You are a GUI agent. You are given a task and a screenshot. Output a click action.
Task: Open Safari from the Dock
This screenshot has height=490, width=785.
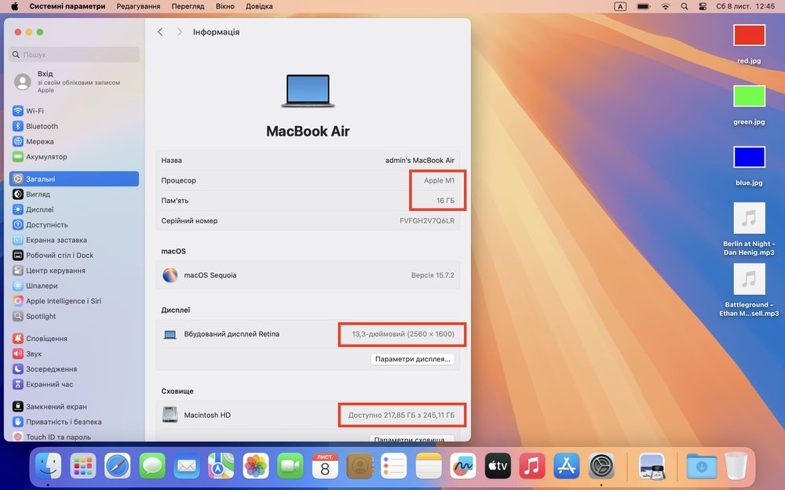click(x=118, y=466)
